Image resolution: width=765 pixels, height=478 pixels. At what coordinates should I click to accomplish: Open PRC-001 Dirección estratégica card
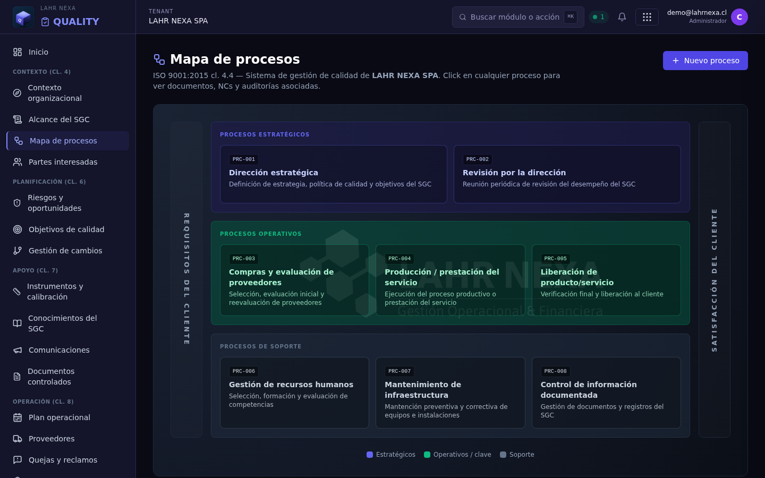pyautogui.click(x=334, y=174)
